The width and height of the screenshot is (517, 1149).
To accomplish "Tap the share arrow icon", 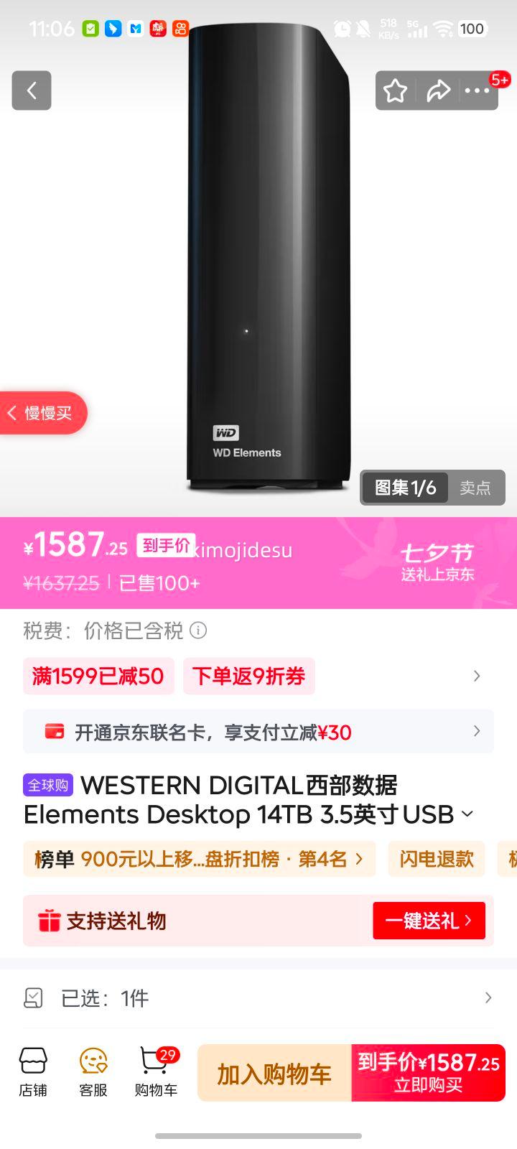I will point(438,91).
